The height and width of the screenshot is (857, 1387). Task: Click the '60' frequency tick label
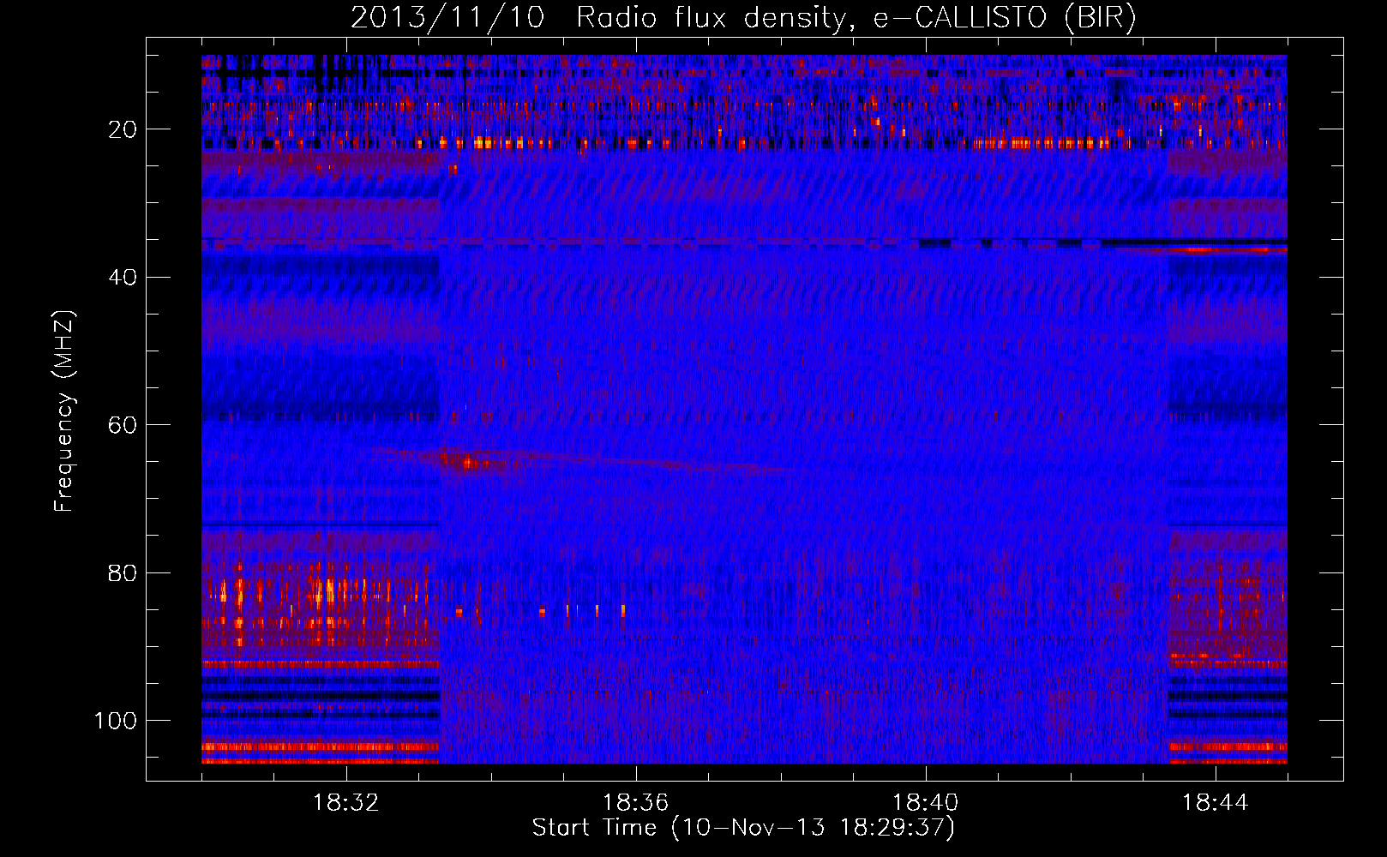click(x=123, y=425)
